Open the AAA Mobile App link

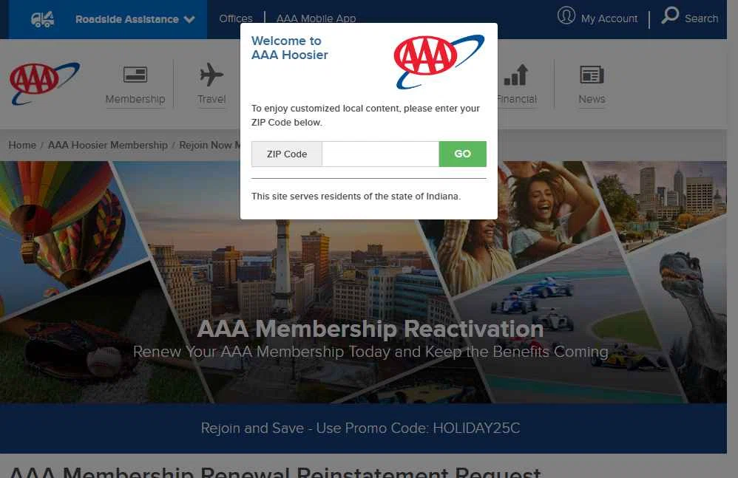(x=316, y=18)
